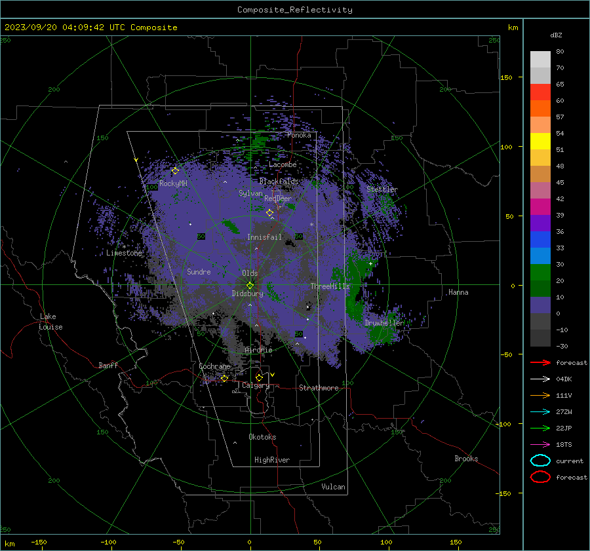This screenshot has height=551, width=590.
Task: Click the dBZ legend heading
Action: 556,35
